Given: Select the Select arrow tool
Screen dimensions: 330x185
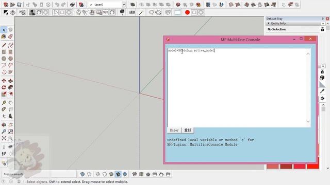Looking at the screenshot, I should click(x=4, y=30).
